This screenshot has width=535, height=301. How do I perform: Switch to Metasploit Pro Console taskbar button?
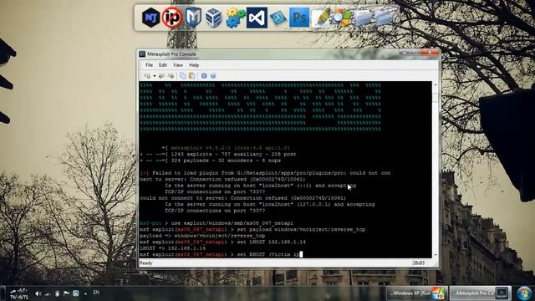pyautogui.click(x=481, y=293)
